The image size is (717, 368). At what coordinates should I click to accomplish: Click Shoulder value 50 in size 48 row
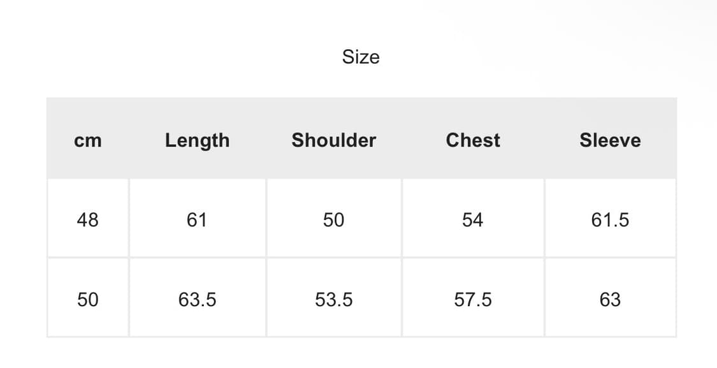(333, 220)
